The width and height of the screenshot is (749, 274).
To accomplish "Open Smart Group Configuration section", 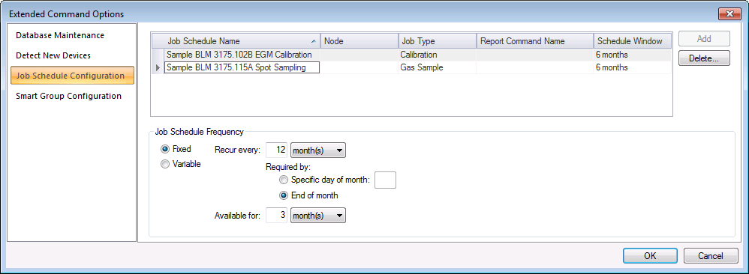I will tap(68, 96).
